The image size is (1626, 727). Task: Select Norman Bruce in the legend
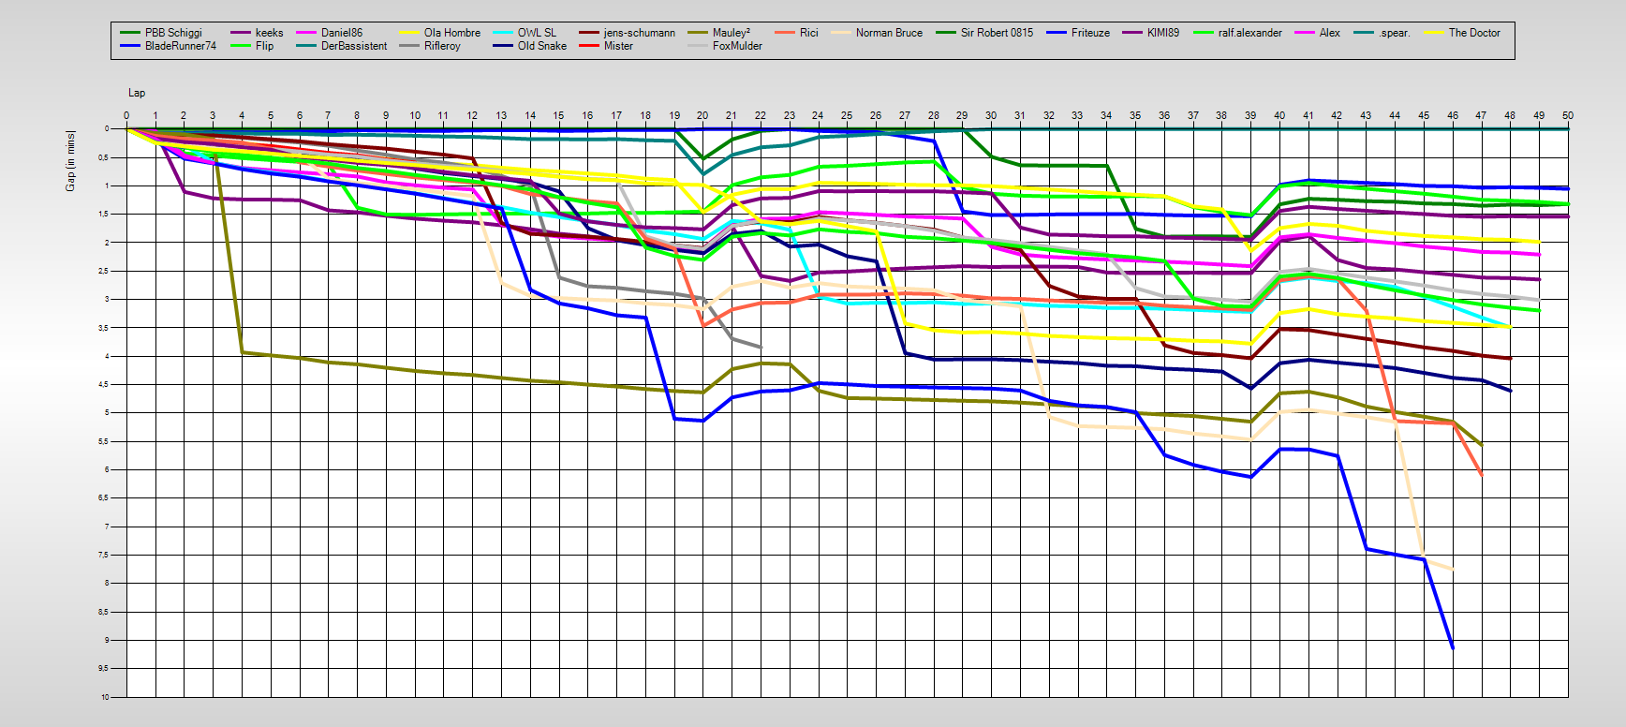pos(888,33)
